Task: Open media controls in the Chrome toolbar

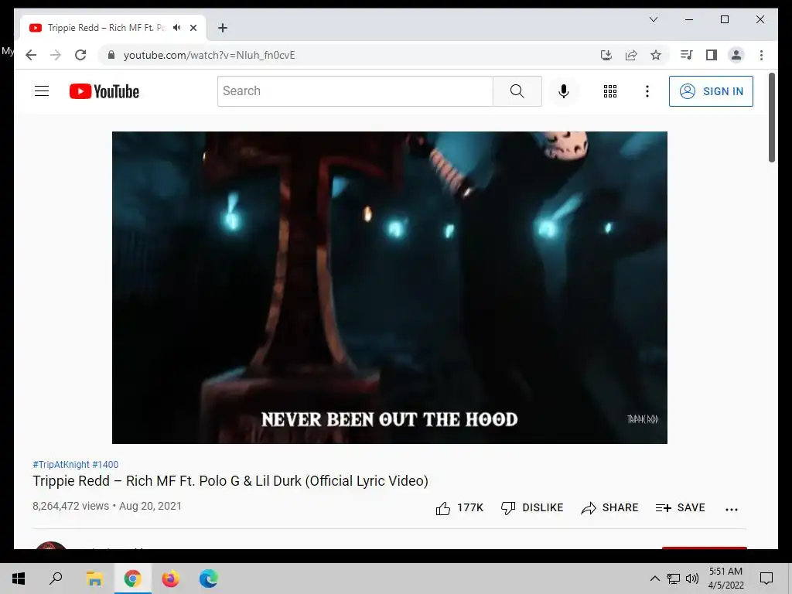Action: click(x=687, y=55)
